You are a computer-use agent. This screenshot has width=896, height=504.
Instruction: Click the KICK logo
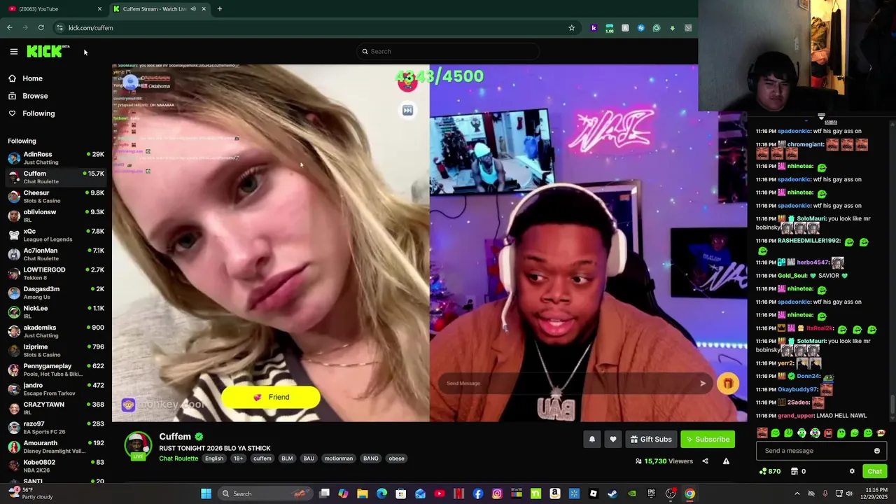tap(48, 51)
